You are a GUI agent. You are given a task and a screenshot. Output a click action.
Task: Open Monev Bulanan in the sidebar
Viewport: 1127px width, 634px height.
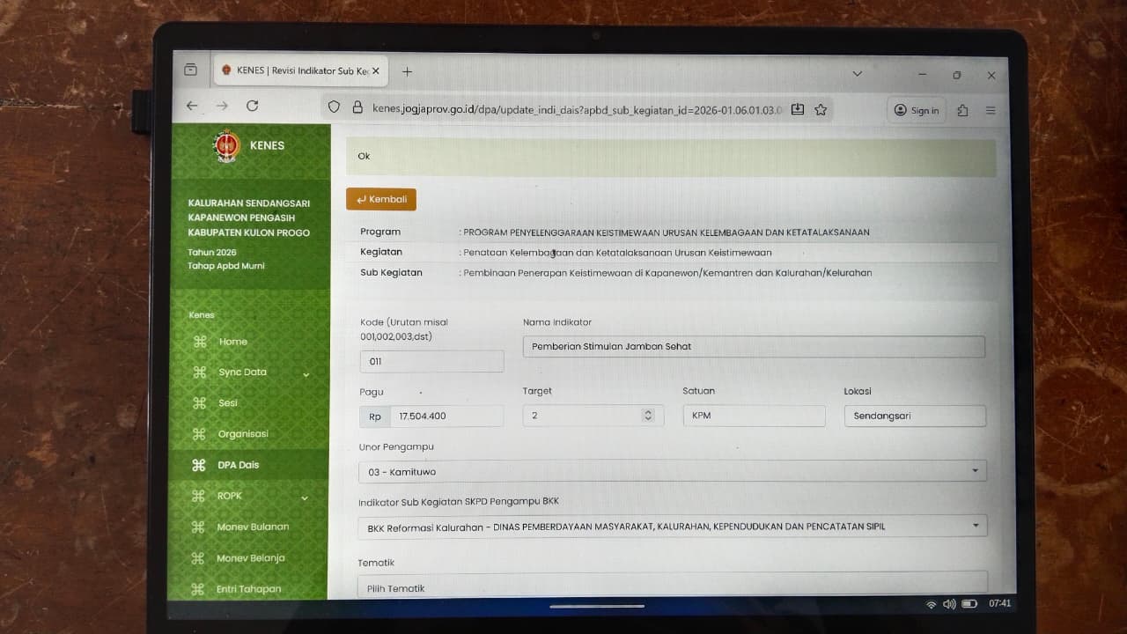[253, 527]
